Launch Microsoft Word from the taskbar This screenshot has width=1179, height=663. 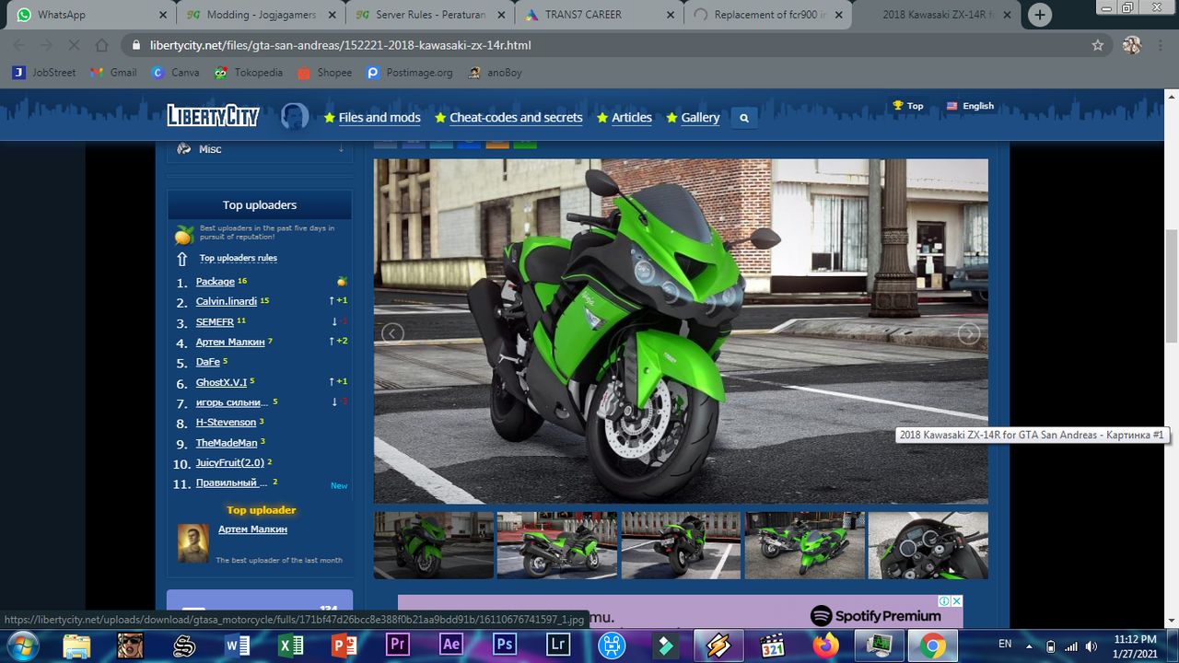pyautogui.click(x=238, y=645)
